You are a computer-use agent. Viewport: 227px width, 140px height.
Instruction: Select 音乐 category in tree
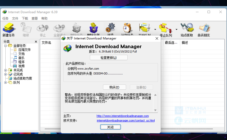[x=21, y=58]
